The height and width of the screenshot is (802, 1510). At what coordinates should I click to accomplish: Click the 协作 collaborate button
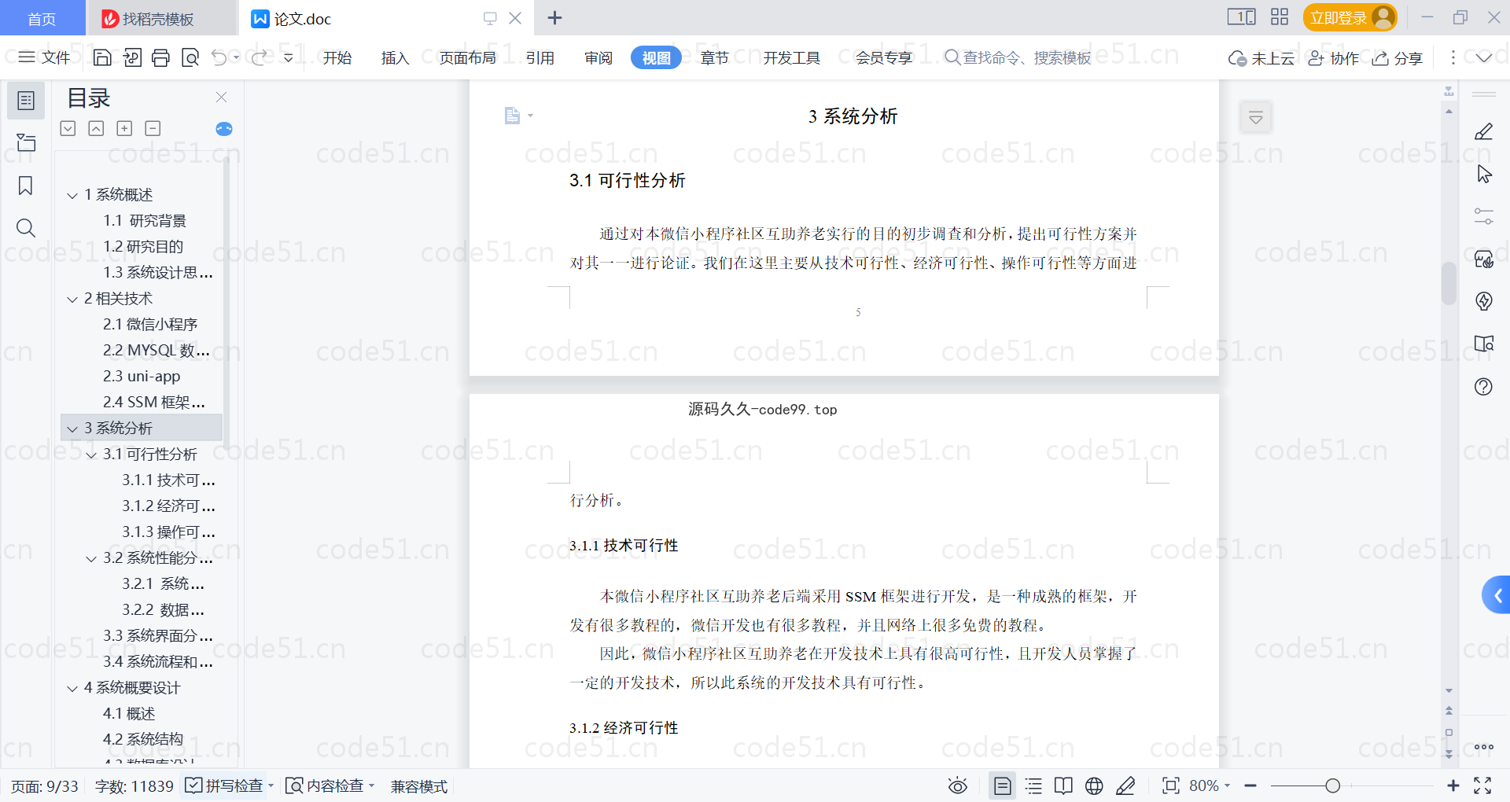click(1333, 58)
